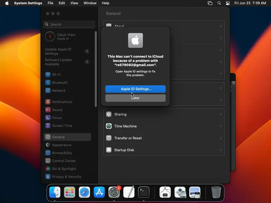
Task: Open the Window menu
Action: click(x=90, y=3)
